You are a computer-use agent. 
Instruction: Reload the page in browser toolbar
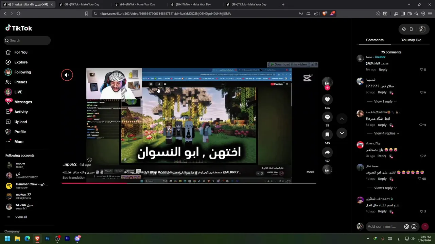[x=18, y=14]
